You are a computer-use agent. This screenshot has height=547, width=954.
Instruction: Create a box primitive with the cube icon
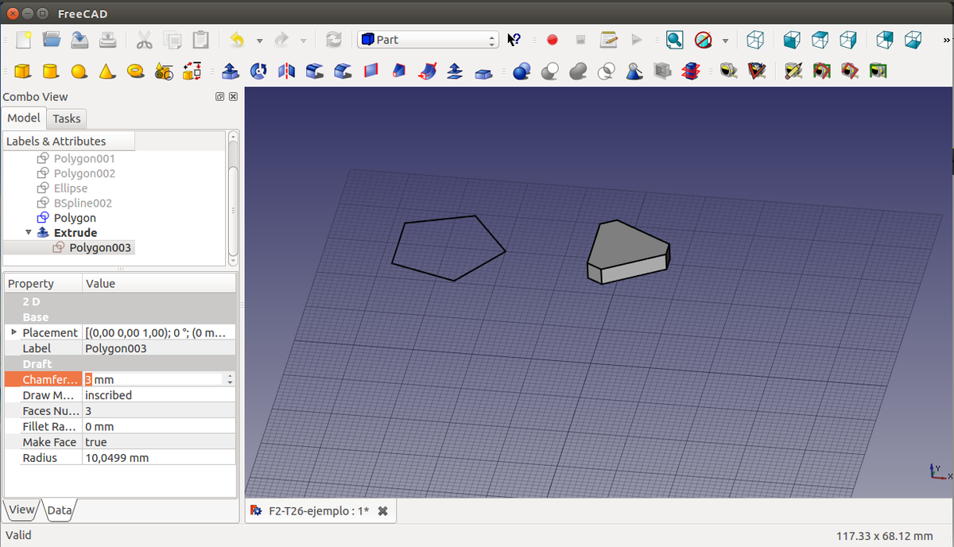click(23, 72)
